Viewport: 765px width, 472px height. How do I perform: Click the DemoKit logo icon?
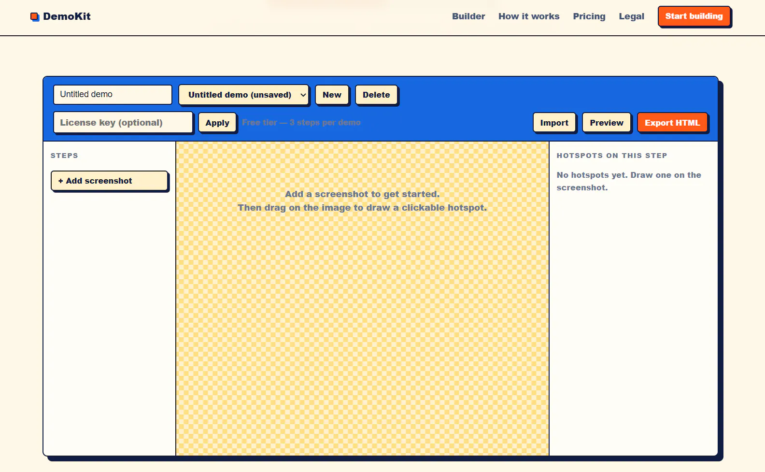pyautogui.click(x=35, y=17)
